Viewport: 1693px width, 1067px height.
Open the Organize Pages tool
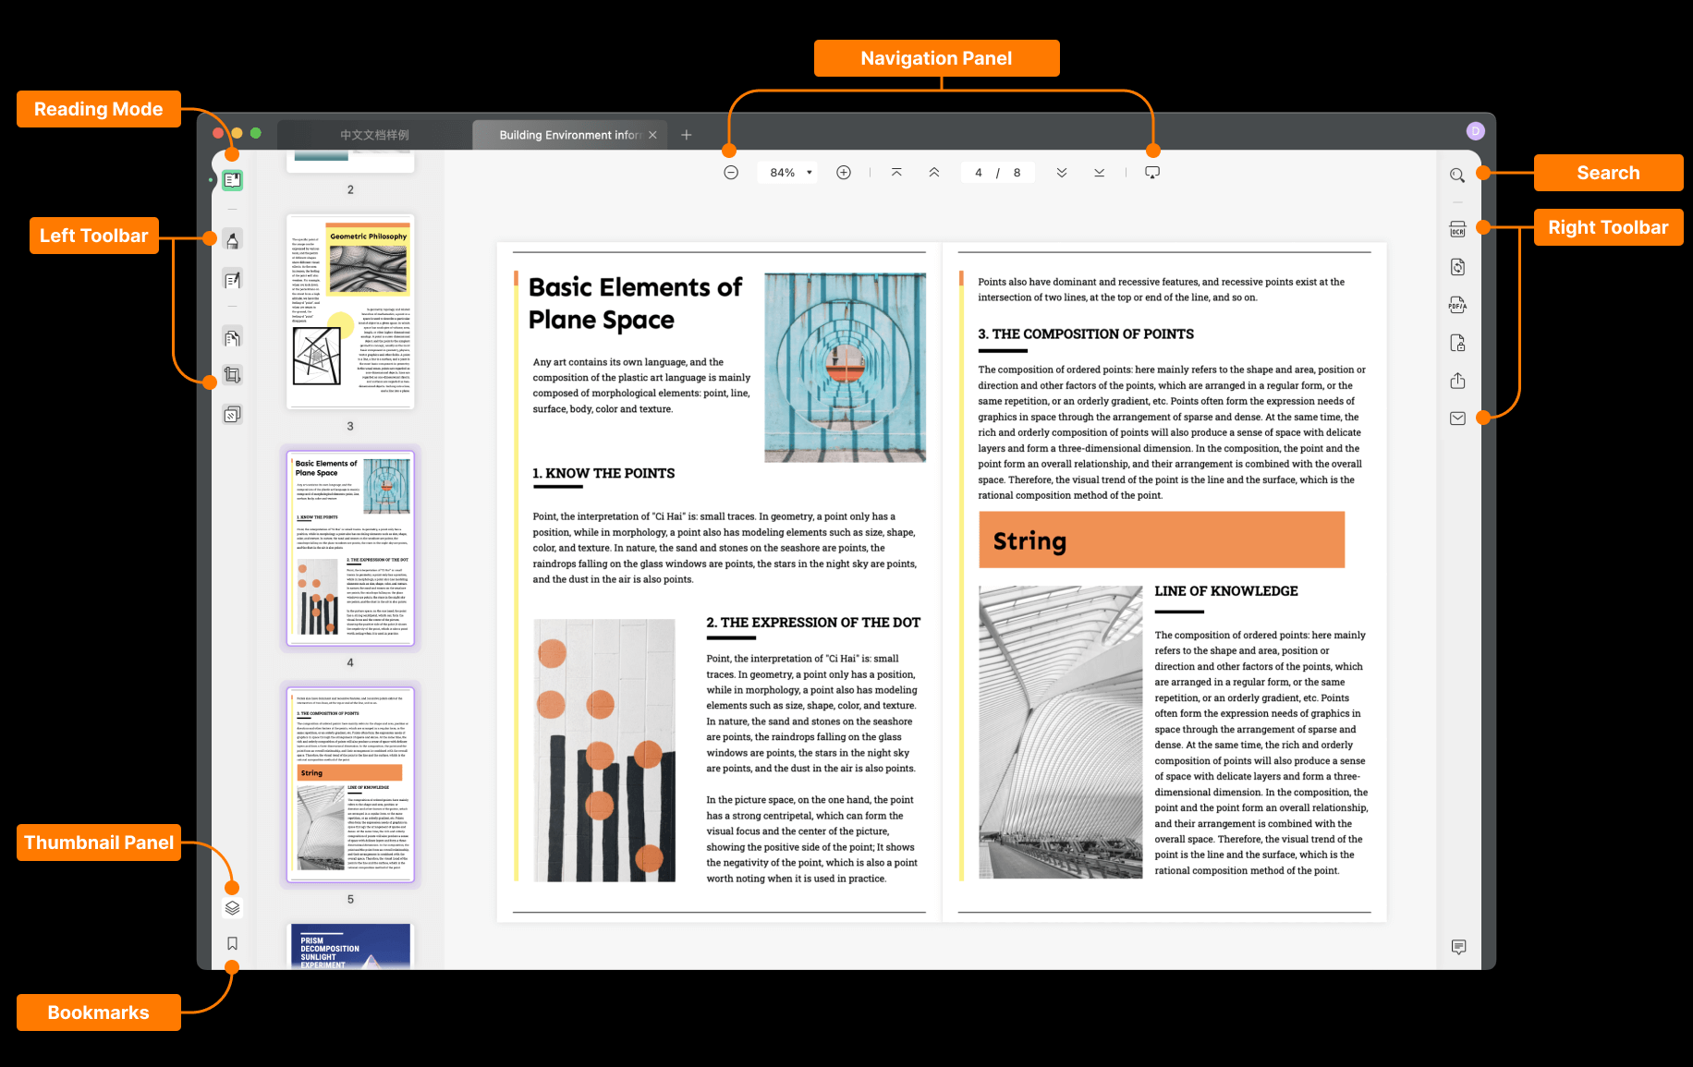[233, 337]
